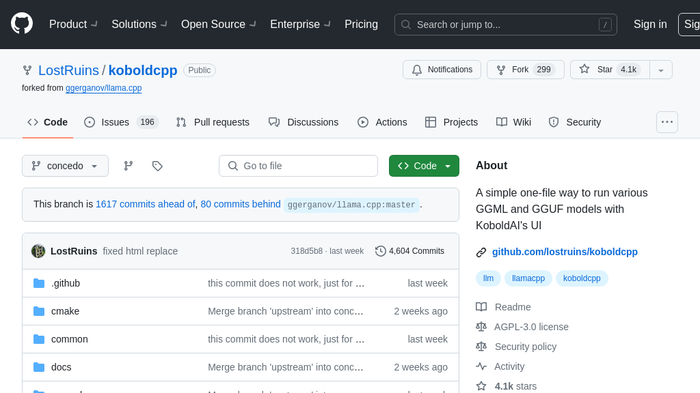Open the .github row commit message

click(x=286, y=283)
